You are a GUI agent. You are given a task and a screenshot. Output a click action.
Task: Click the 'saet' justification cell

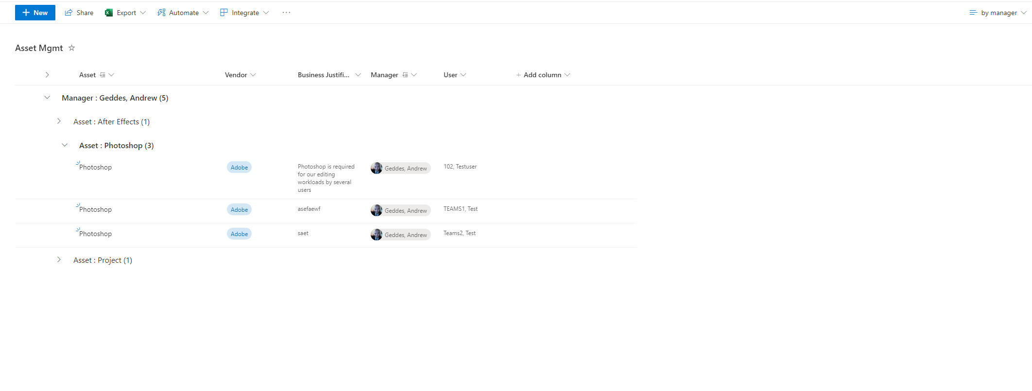coord(303,233)
